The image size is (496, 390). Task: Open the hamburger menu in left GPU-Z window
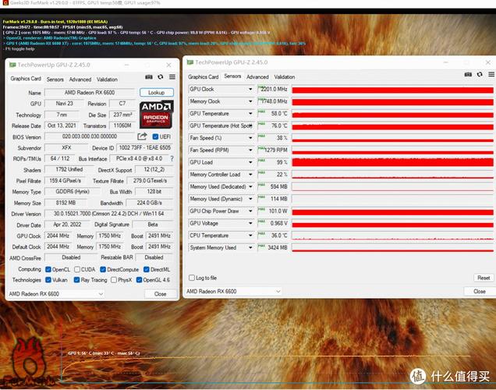click(171, 79)
